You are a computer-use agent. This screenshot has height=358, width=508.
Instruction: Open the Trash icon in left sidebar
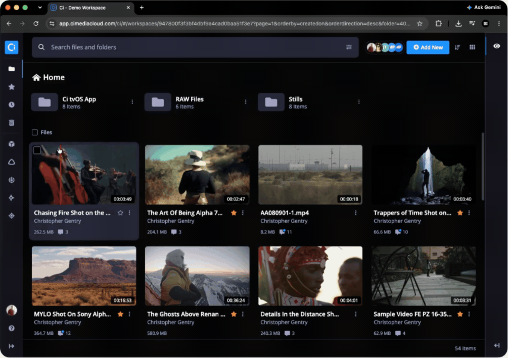point(12,123)
